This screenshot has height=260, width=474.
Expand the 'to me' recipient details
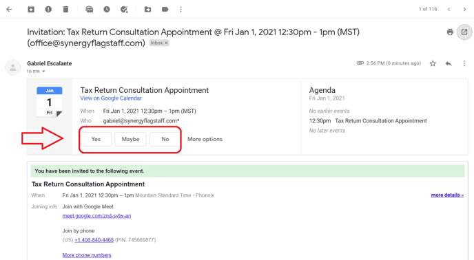pos(43,72)
